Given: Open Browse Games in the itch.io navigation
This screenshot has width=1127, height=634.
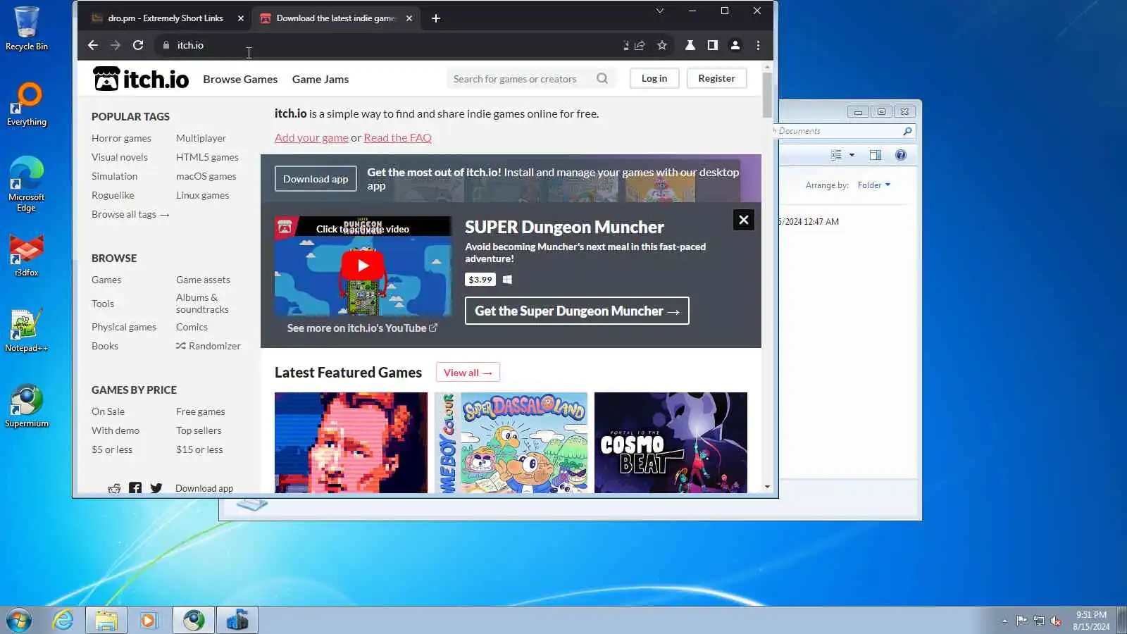Looking at the screenshot, I should coord(240,79).
